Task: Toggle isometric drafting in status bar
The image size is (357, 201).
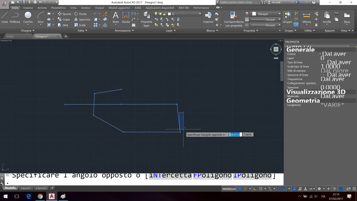Action: click(270, 189)
